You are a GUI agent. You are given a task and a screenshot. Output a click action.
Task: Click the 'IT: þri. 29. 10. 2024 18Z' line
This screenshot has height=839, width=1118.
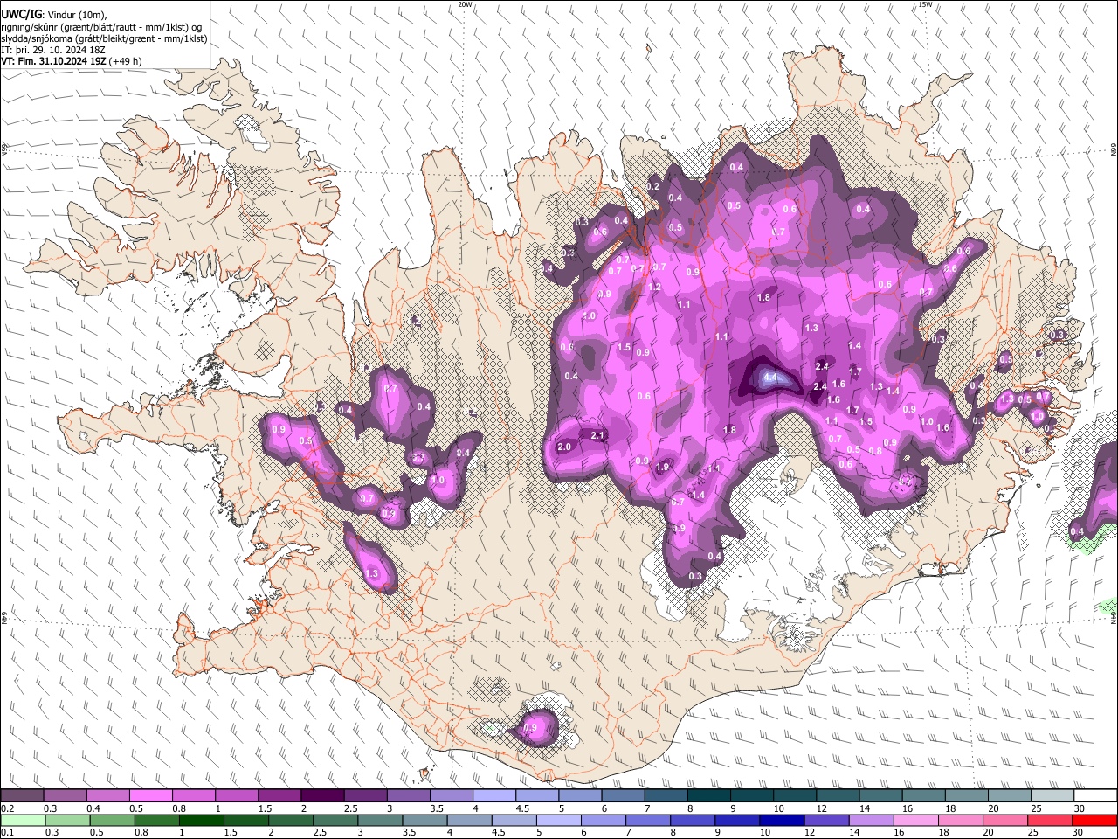point(52,50)
